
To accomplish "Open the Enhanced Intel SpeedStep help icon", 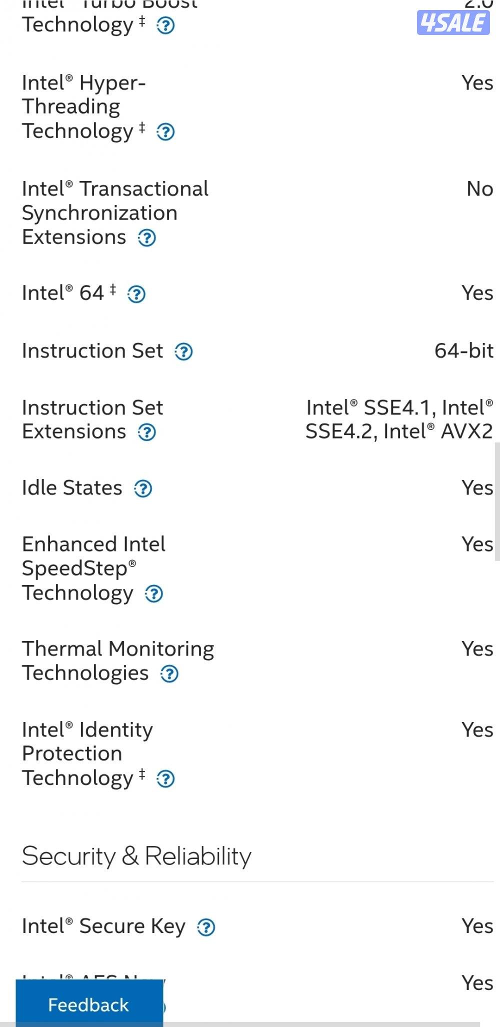I will pos(155,594).
